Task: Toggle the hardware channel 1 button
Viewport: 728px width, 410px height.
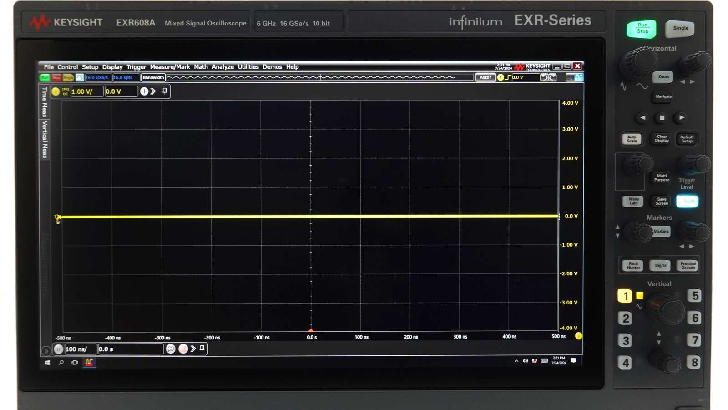Action: [625, 296]
